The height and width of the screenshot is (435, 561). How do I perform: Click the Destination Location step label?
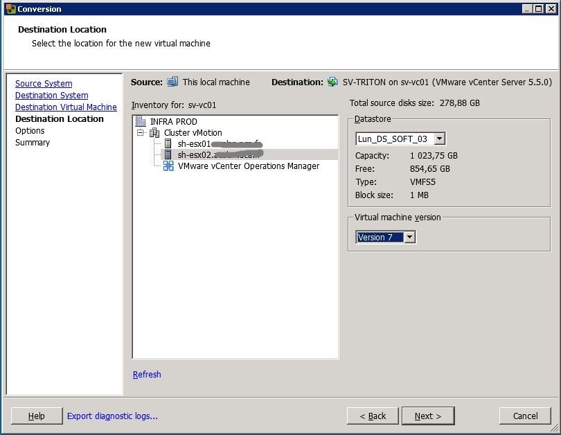[60, 118]
